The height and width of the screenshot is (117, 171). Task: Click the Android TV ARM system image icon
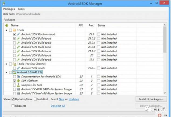18,89
